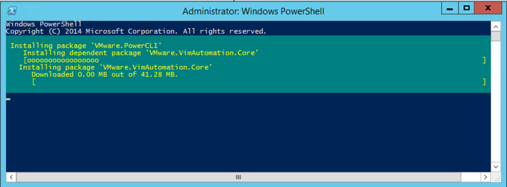The image size is (507, 187).
Task: Click the 'Downloaded 0.00 MB out of 41.28 MB' text
Action: click(x=105, y=75)
